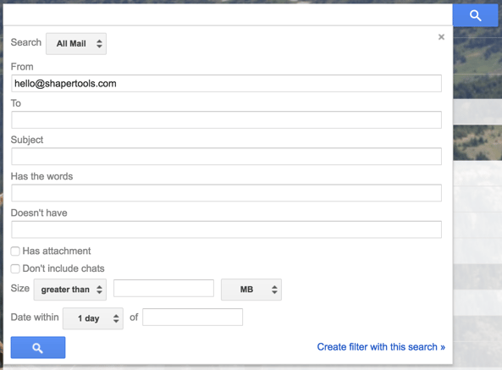
Task: Click the Has attachment label text
Action: point(57,251)
